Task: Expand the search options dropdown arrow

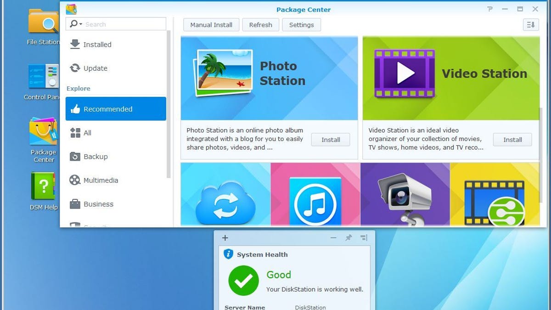Action: pos(81,24)
